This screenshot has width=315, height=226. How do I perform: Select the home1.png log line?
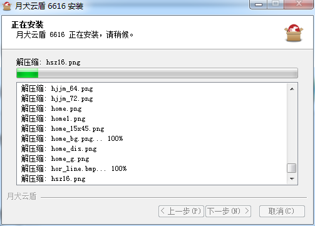pyautogui.click(x=53, y=119)
